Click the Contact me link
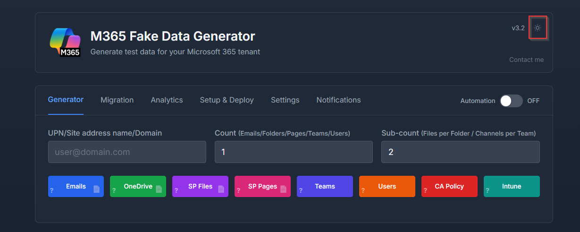Viewport: 580px width, 232px height. pyautogui.click(x=526, y=60)
